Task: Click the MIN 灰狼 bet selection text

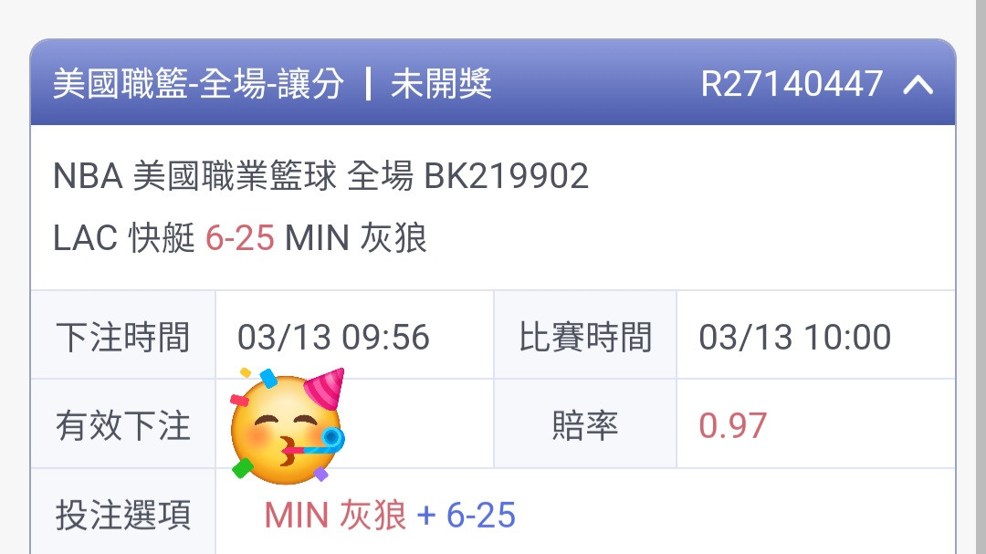Action: coord(335,515)
